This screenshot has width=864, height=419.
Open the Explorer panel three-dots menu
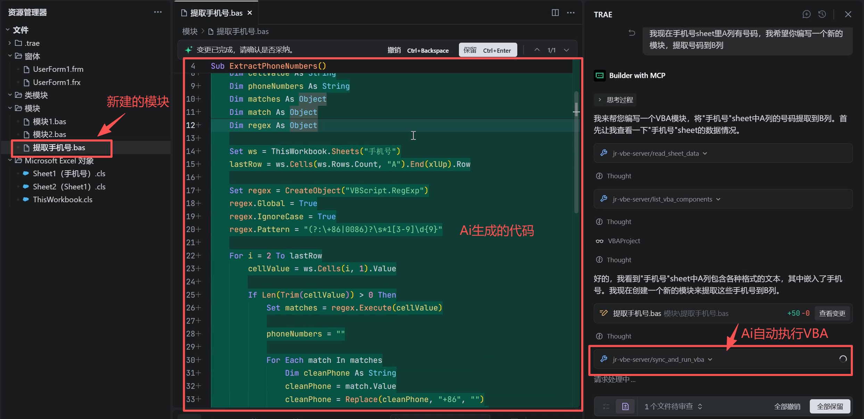tap(158, 12)
